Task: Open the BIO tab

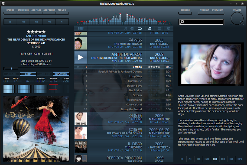Action: tap(215, 159)
